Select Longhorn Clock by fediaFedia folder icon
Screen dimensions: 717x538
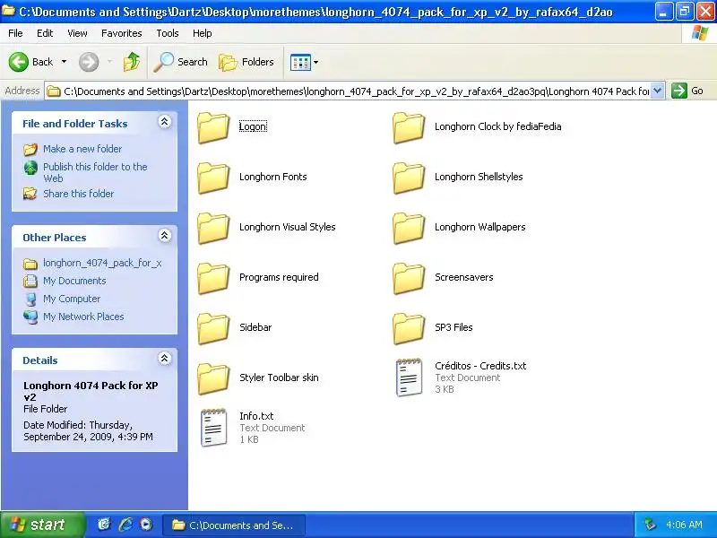click(409, 128)
